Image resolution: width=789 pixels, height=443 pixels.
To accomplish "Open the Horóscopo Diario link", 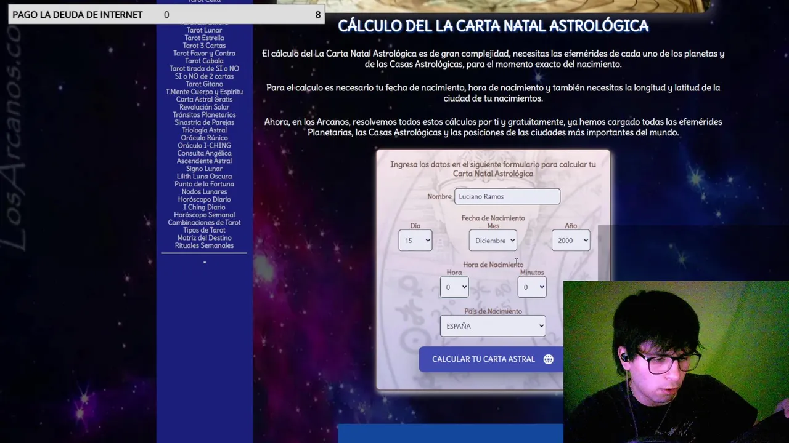I will [x=204, y=199].
